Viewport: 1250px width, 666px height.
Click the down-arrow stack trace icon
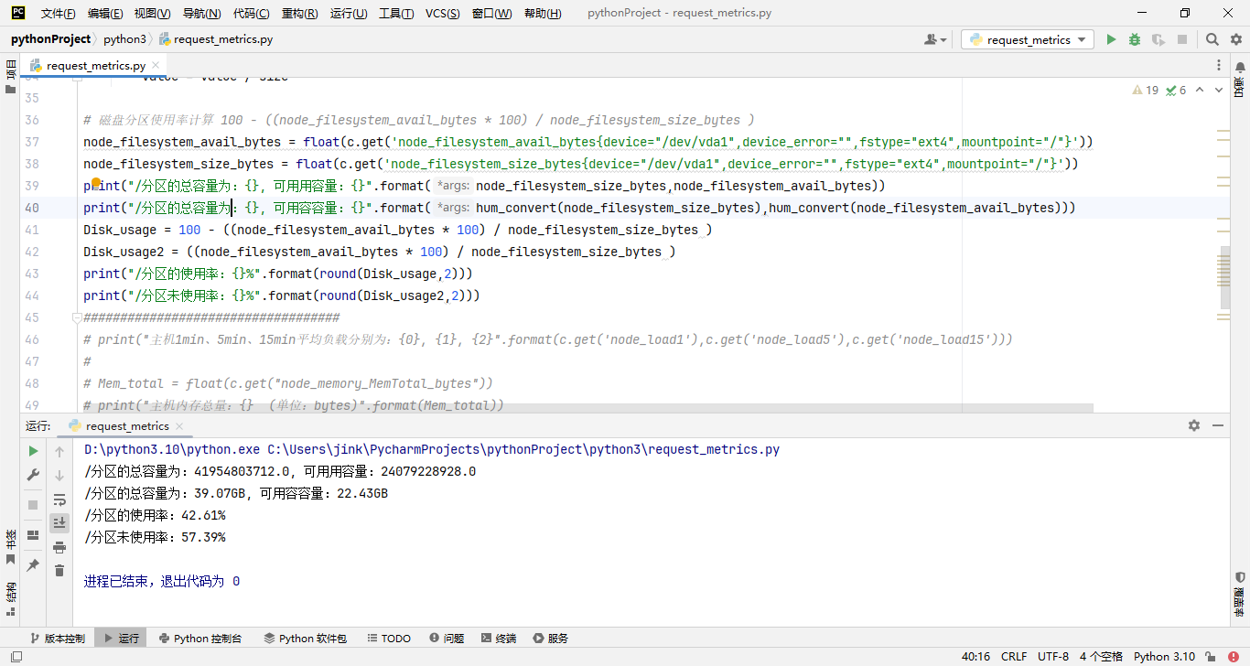pos(59,475)
